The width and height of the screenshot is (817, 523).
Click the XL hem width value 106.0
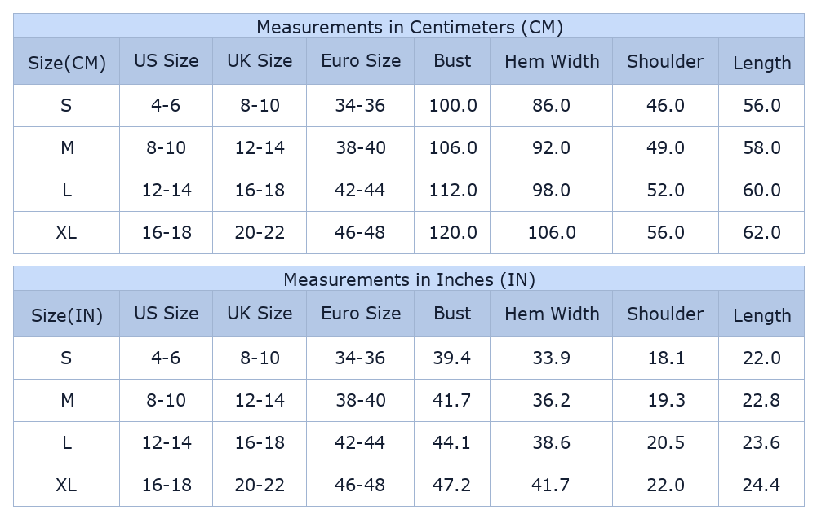pyautogui.click(x=552, y=232)
